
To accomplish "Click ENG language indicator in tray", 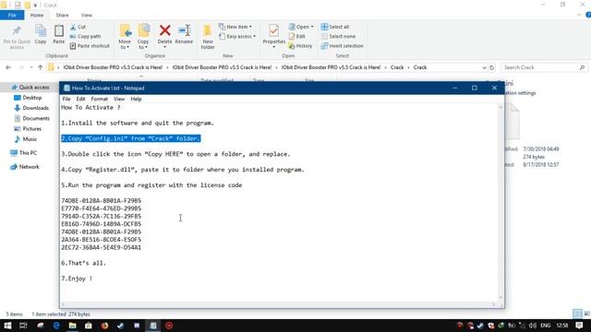I will 546,326.
